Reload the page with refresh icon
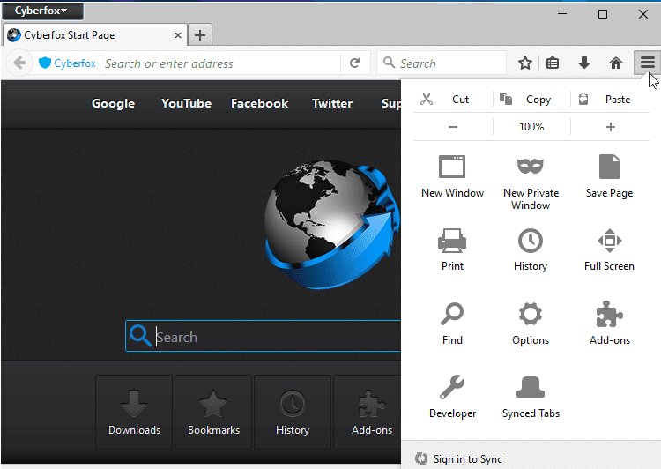 (x=355, y=63)
